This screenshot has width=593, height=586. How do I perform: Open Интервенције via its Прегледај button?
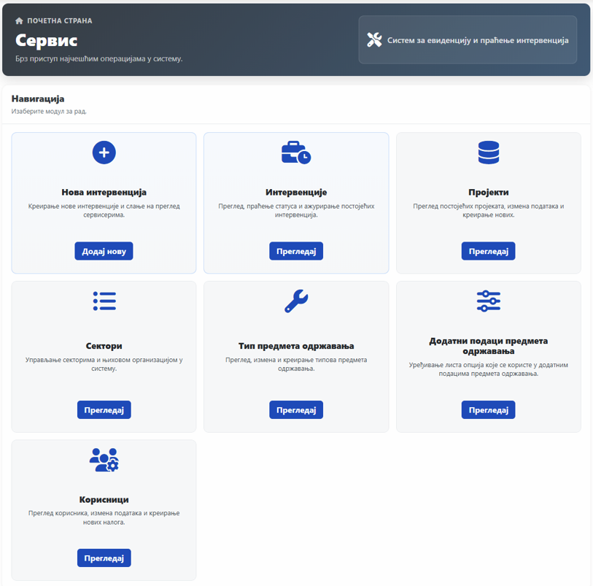[296, 251]
